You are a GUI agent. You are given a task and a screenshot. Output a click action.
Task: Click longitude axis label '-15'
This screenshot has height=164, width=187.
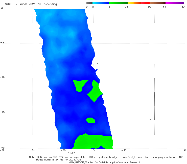point(93,150)
